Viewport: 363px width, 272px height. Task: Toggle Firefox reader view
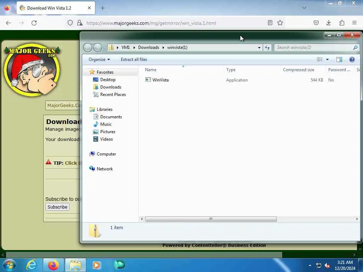pos(270,23)
